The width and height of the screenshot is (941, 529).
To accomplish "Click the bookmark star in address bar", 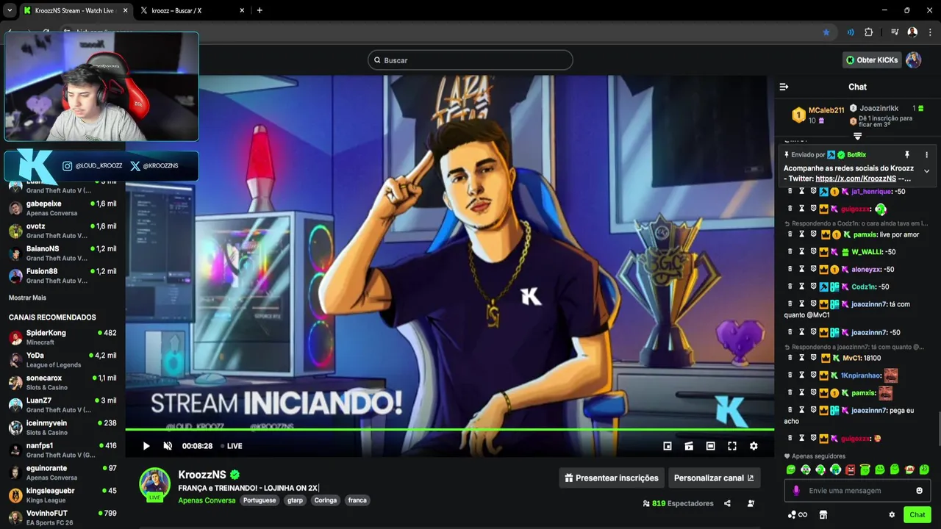I will point(826,32).
